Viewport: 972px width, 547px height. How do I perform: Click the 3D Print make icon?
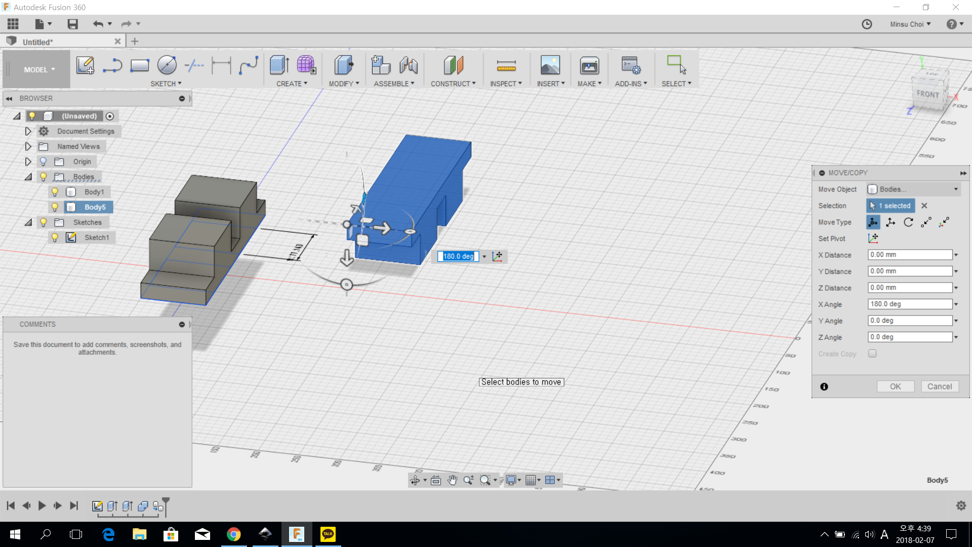click(589, 65)
